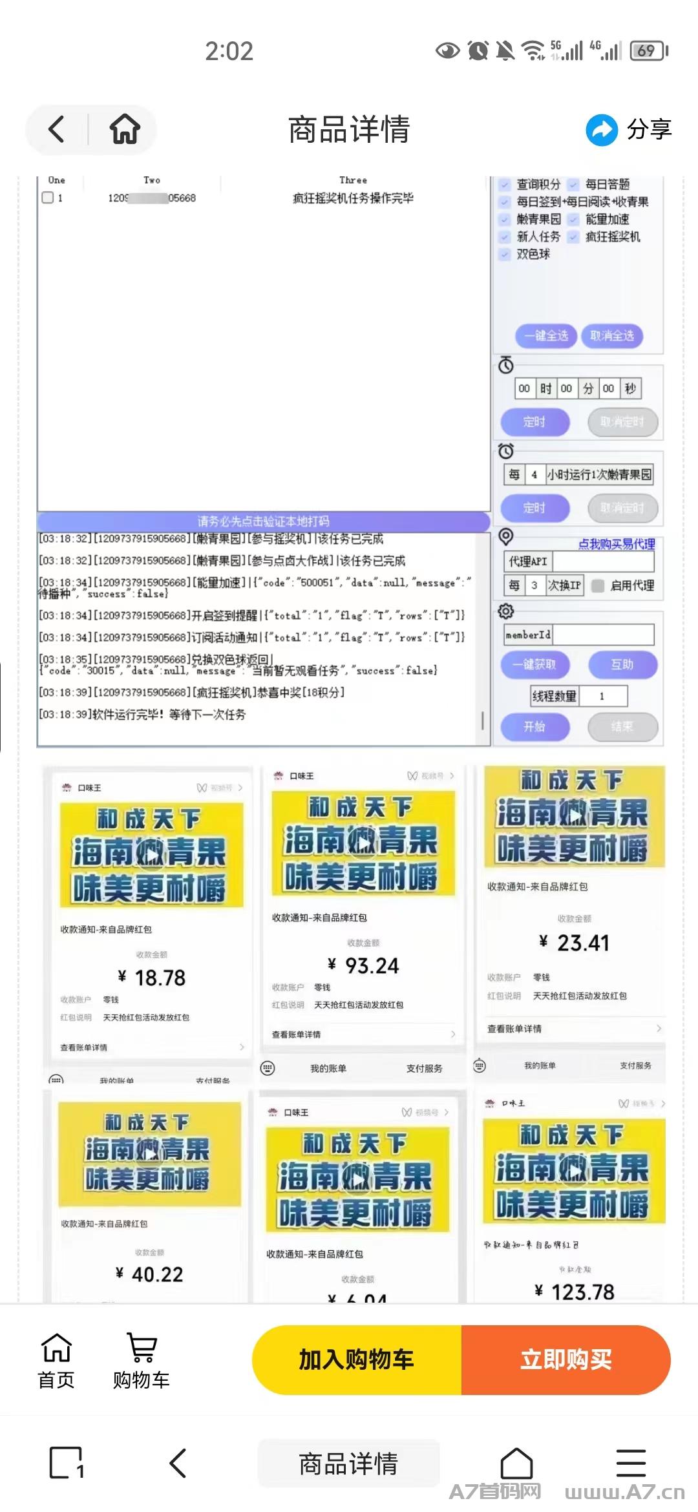Click the alarm clock icon above interval setting

pyautogui.click(x=506, y=451)
